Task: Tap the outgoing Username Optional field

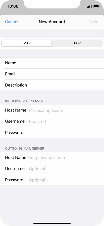Action: tap(52, 169)
